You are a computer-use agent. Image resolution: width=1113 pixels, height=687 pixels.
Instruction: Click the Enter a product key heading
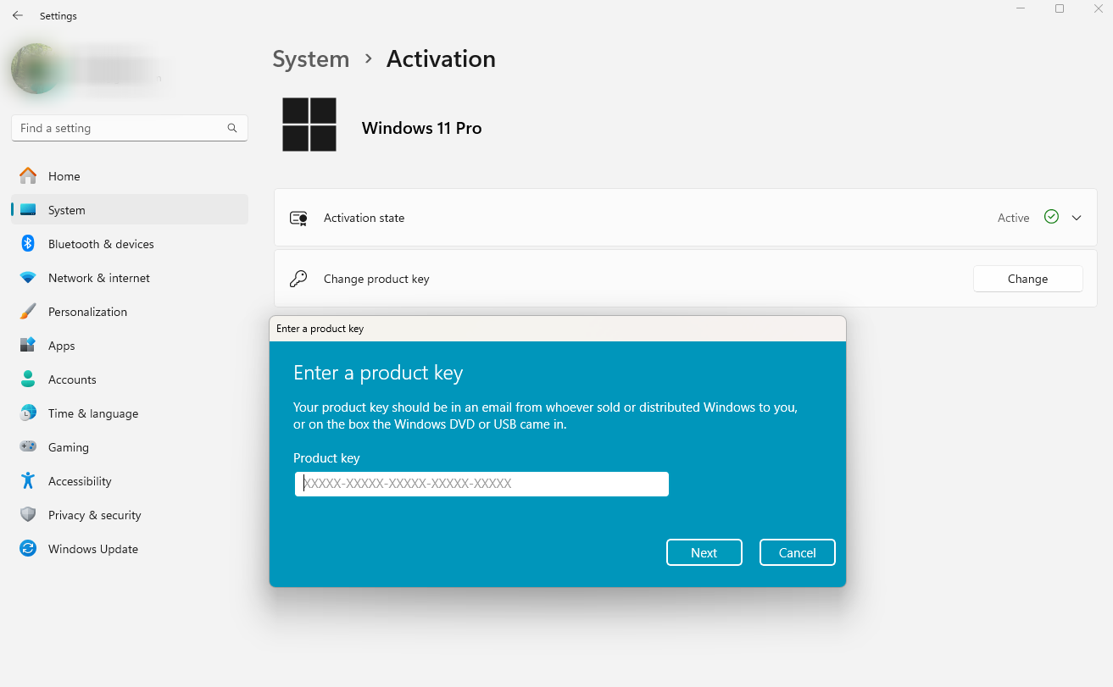378,373
